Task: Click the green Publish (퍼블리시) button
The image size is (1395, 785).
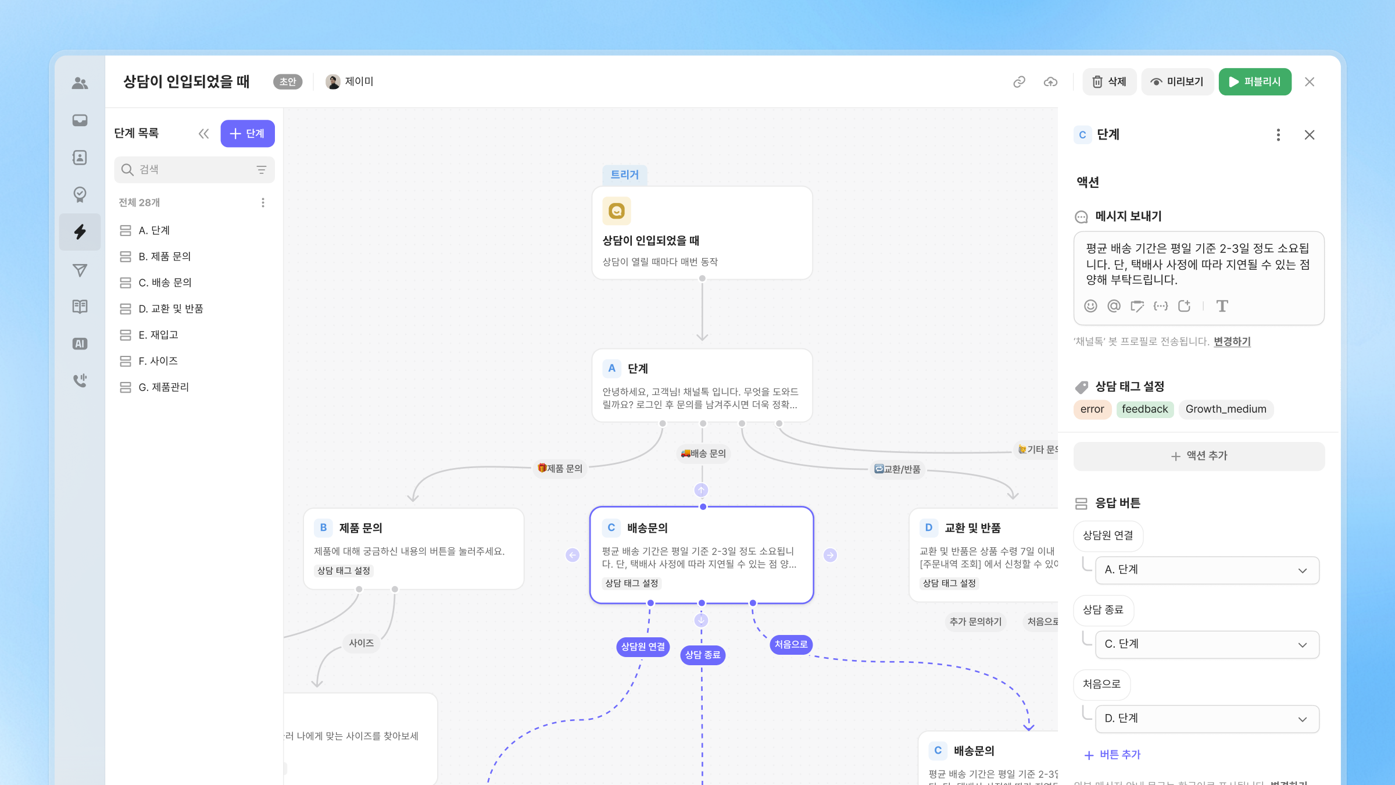Action: point(1254,82)
